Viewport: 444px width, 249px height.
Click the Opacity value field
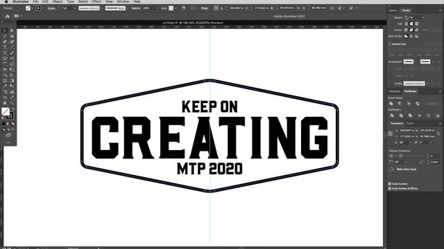click(149, 8)
